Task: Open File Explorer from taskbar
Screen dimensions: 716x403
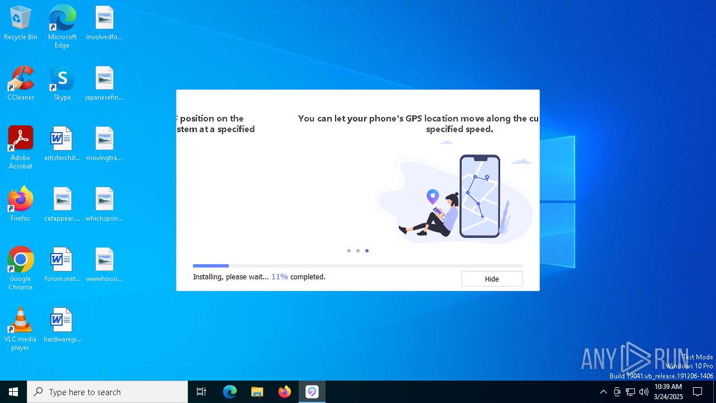Action: tap(257, 392)
